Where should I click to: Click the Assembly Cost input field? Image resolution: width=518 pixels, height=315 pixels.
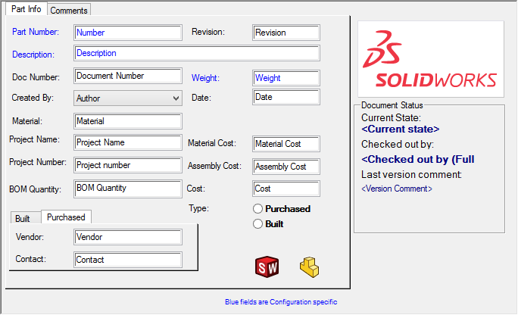286,167
